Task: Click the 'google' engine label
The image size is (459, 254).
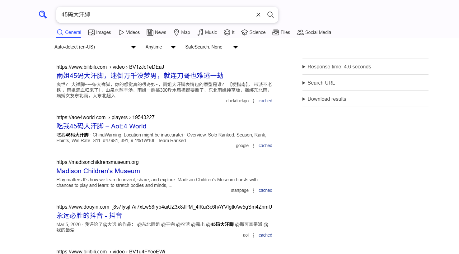Action: (x=242, y=145)
